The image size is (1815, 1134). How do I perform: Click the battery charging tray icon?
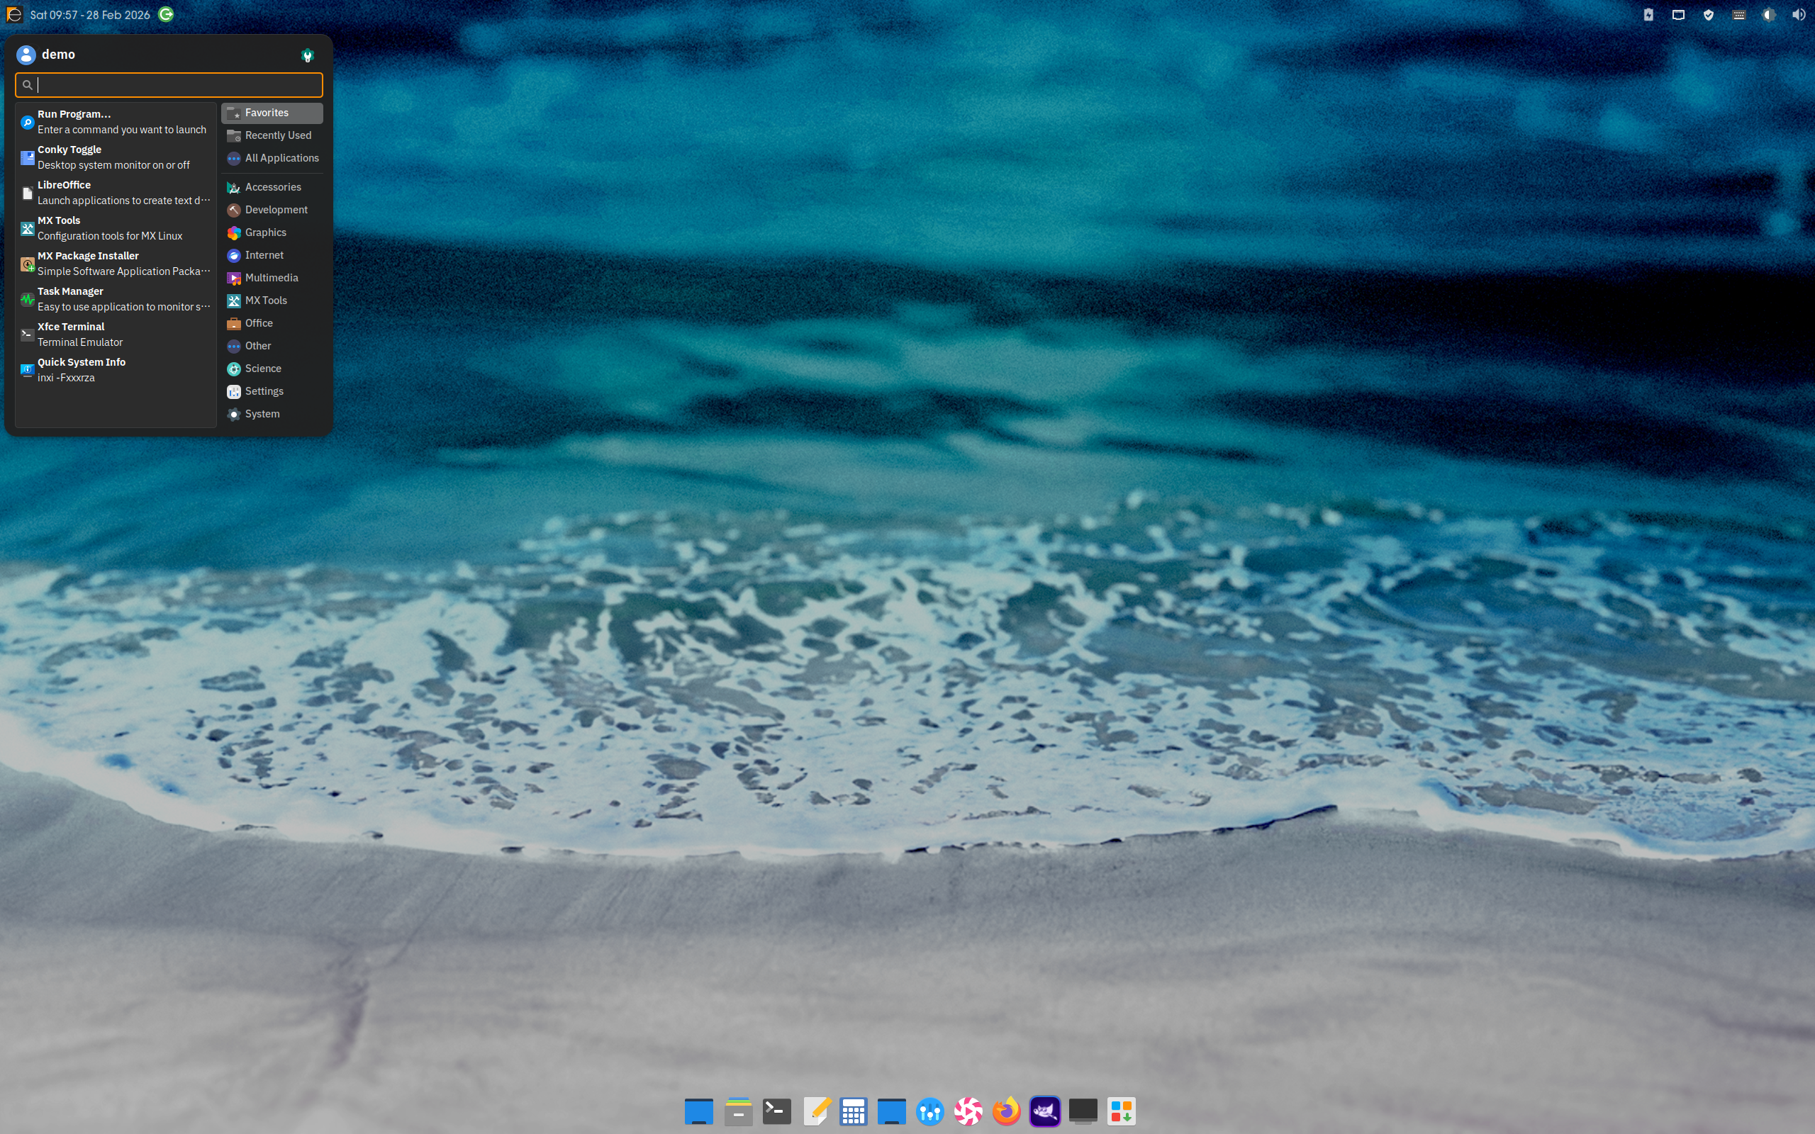pos(1648,14)
